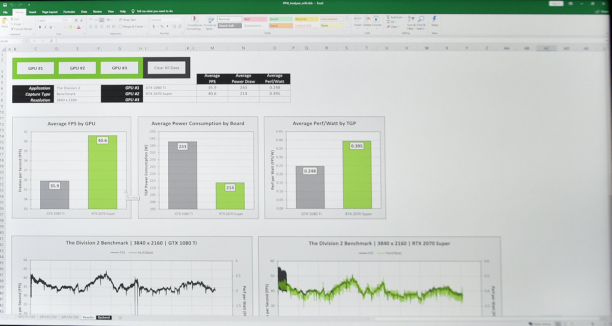Apply the Bad cell style
Screen dimensions: 612x326
click(254, 19)
